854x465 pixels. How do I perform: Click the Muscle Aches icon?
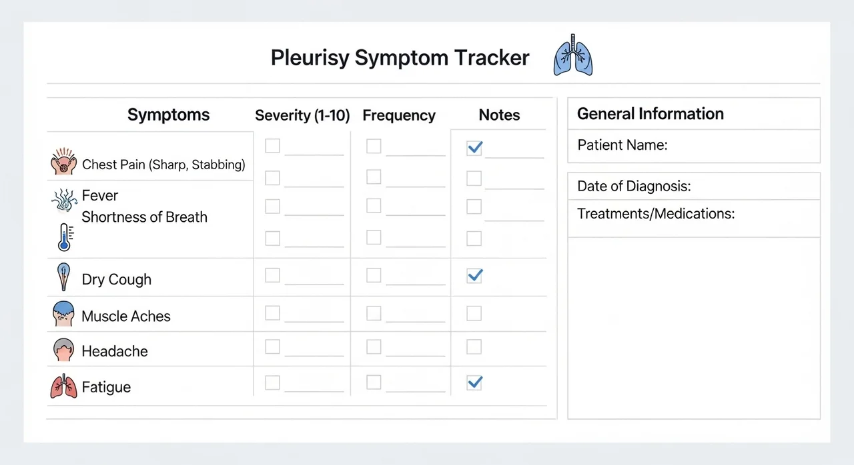(63, 314)
